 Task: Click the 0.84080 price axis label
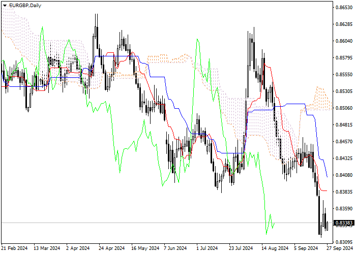pyautogui.click(x=344, y=175)
